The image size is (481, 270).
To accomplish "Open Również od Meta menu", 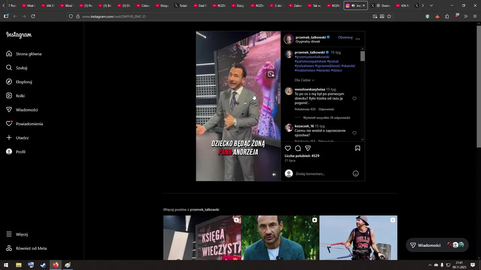I will point(26,248).
